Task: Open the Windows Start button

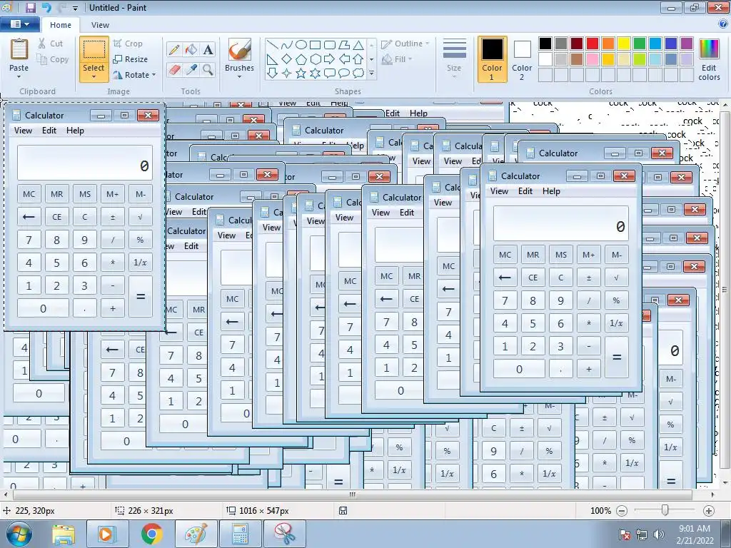Action: [x=19, y=534]
